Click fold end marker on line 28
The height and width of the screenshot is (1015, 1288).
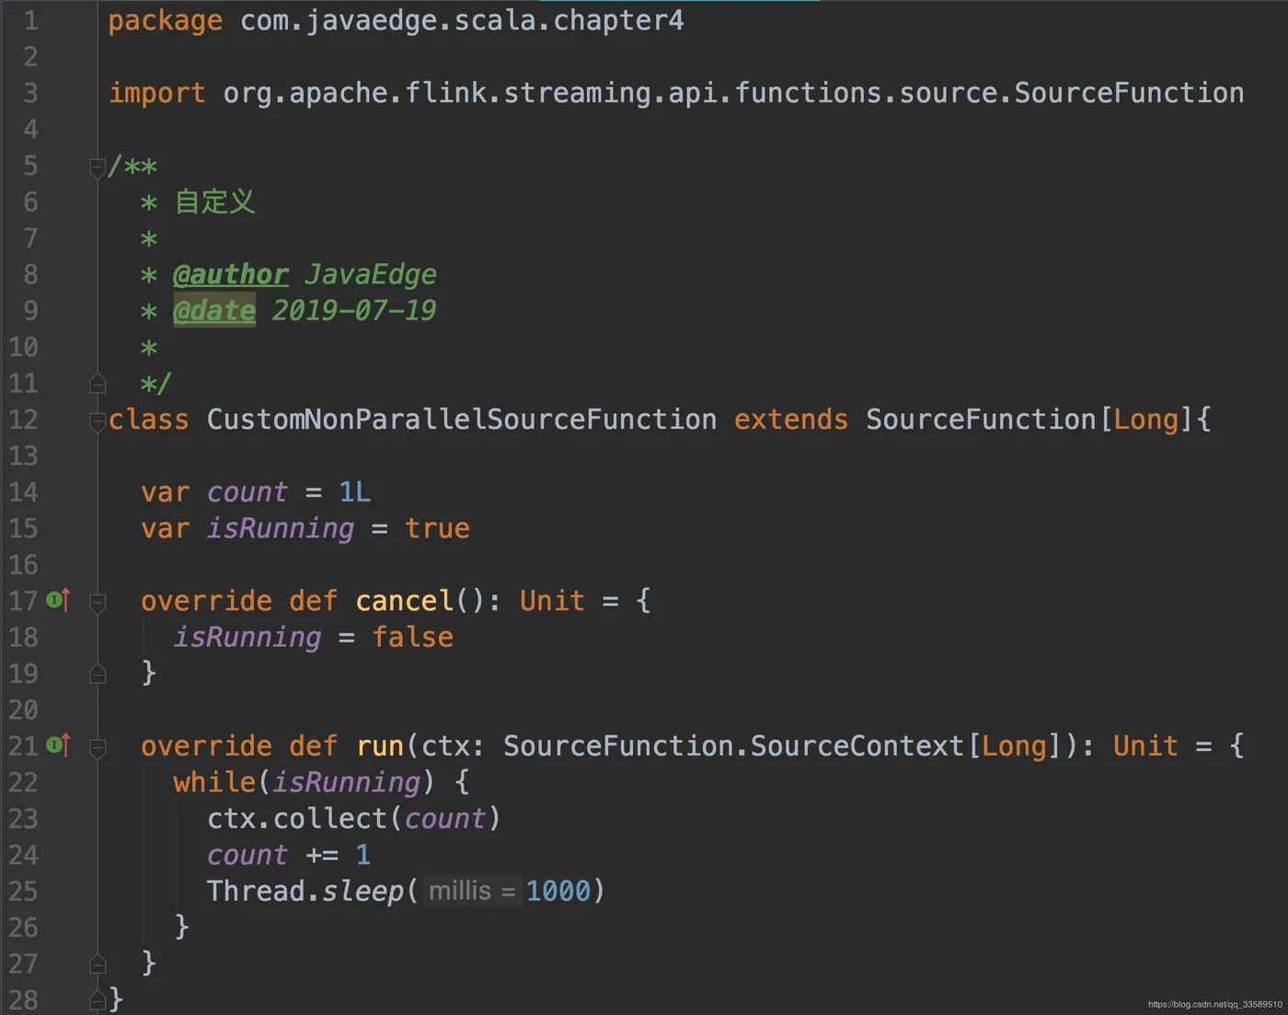point(98,1000)
